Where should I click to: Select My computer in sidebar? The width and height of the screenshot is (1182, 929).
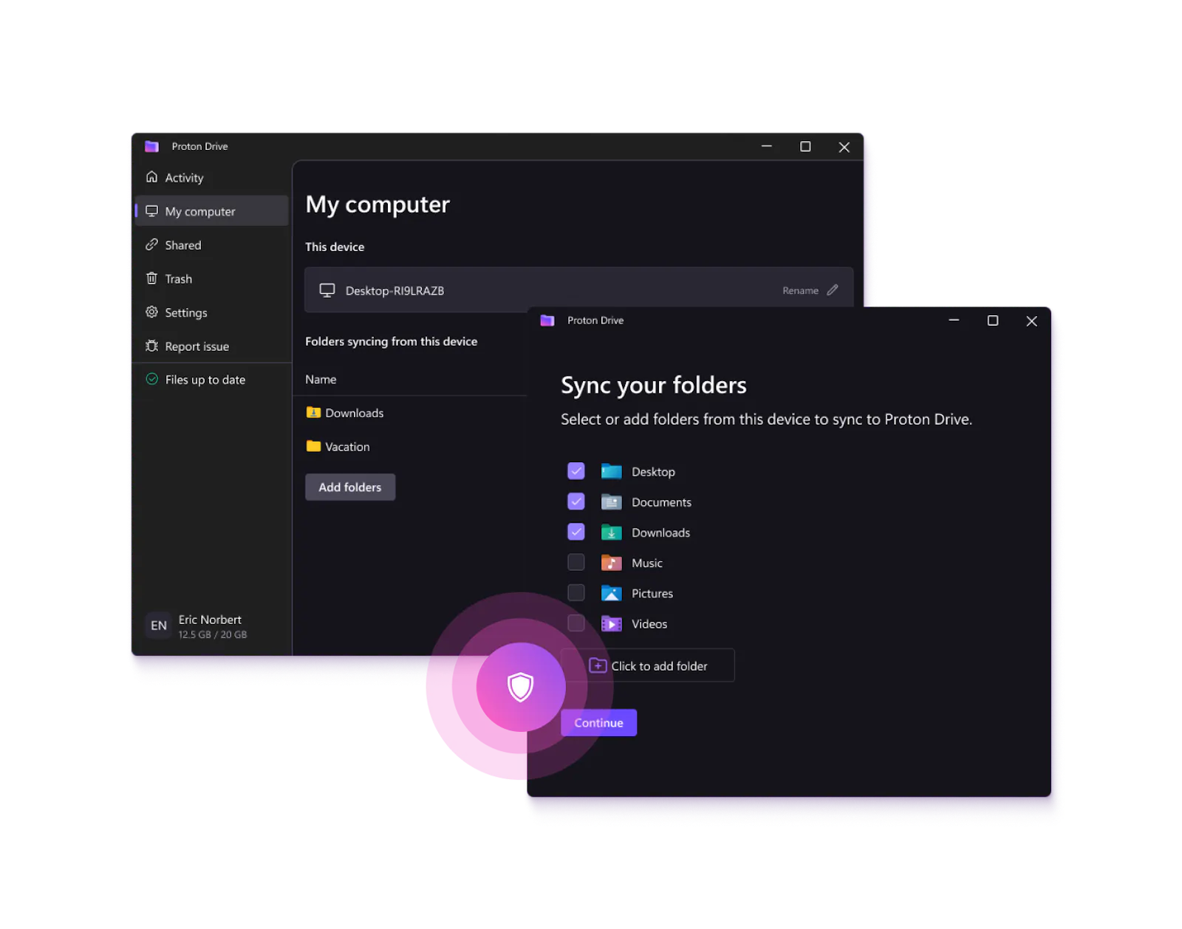212,211
